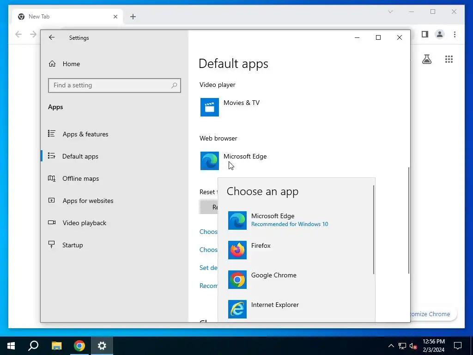This screenshot has width=473, height=355.
Task: Open Chrome tab search dropdown arrow
Action: click(390, 12)
